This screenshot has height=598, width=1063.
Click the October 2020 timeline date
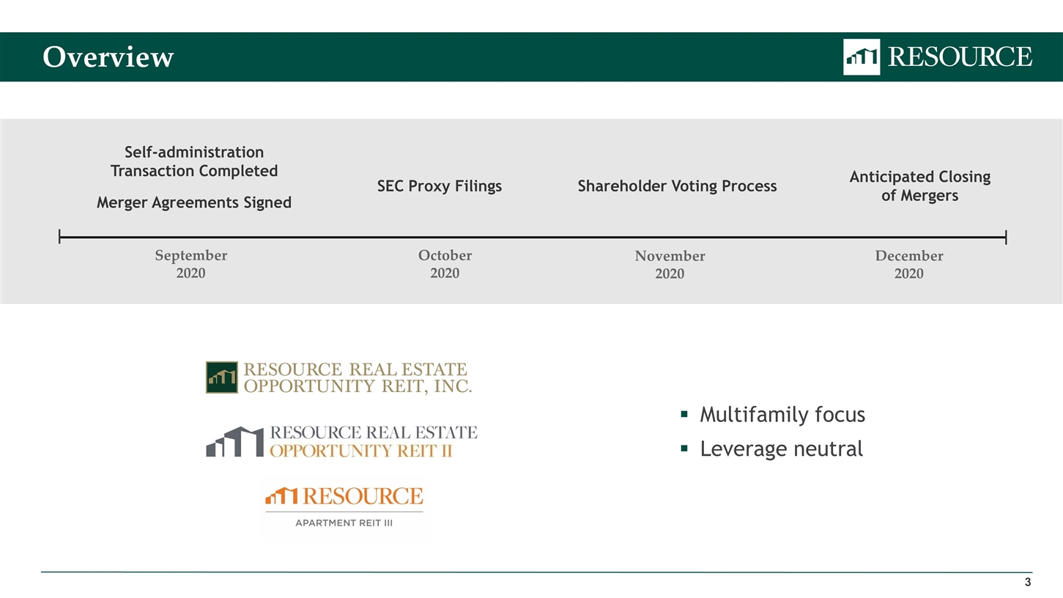pyautogui.click(x=445, y=264)
